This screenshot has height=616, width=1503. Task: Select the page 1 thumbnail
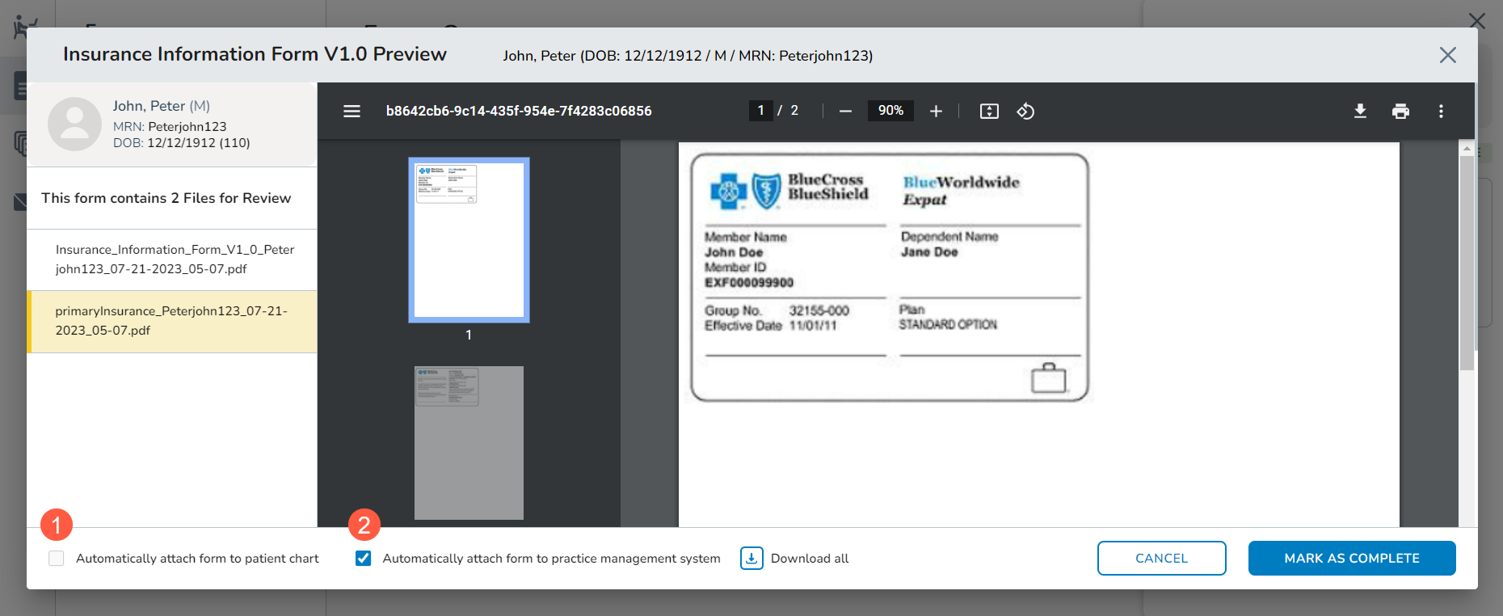[x=469, y=240]
